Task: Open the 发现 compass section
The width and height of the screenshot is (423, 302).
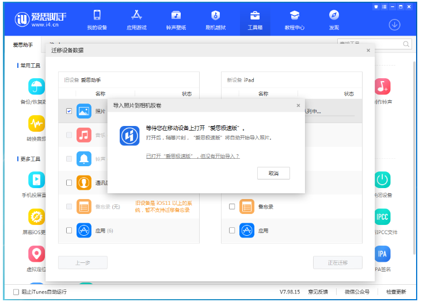Action: [x=334, y=20]
